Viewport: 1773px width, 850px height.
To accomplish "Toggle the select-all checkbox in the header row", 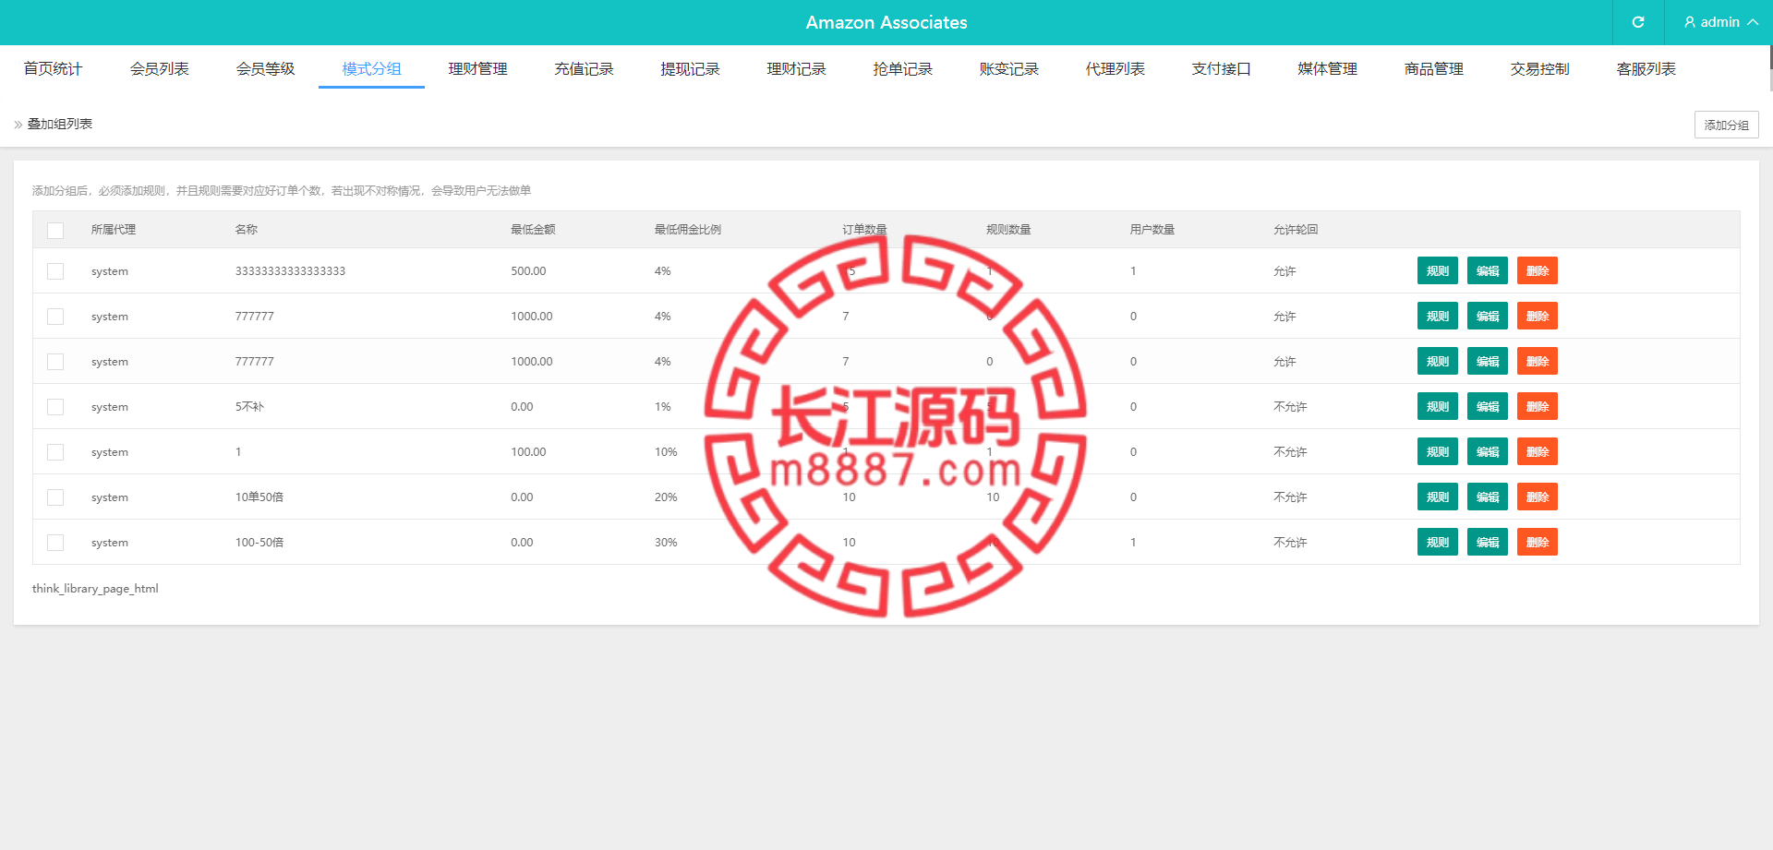I will [55, 230].
